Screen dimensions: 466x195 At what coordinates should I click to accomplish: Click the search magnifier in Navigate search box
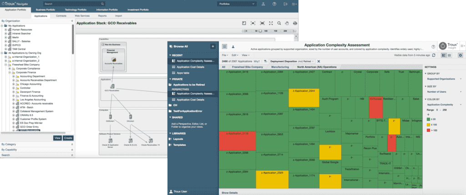(x=102, y=4)
